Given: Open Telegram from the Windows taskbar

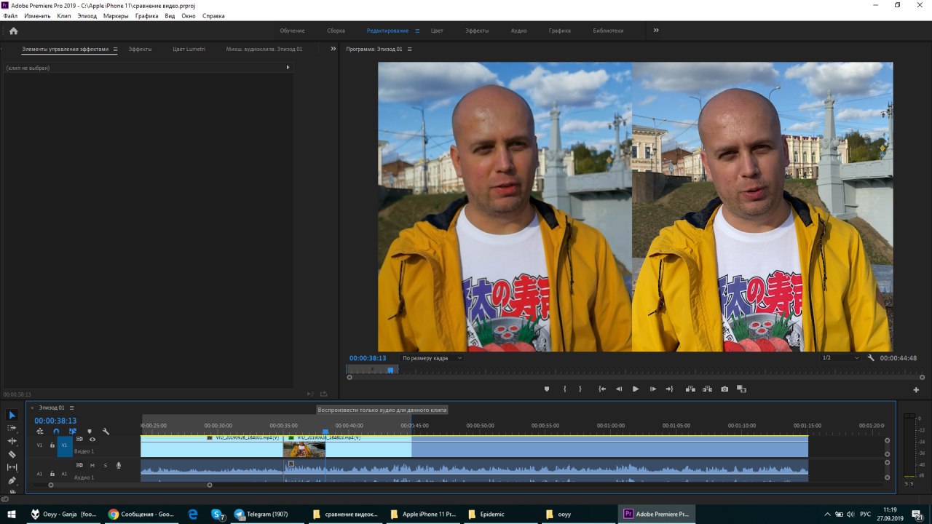Looking at the screenshot, I should [262, 514].
